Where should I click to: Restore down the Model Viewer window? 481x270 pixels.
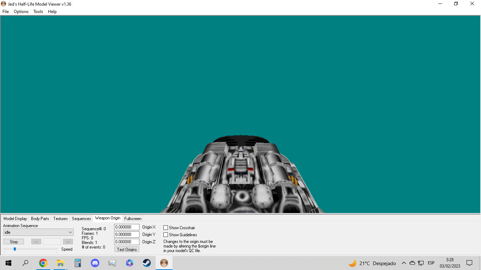[456, 4]
